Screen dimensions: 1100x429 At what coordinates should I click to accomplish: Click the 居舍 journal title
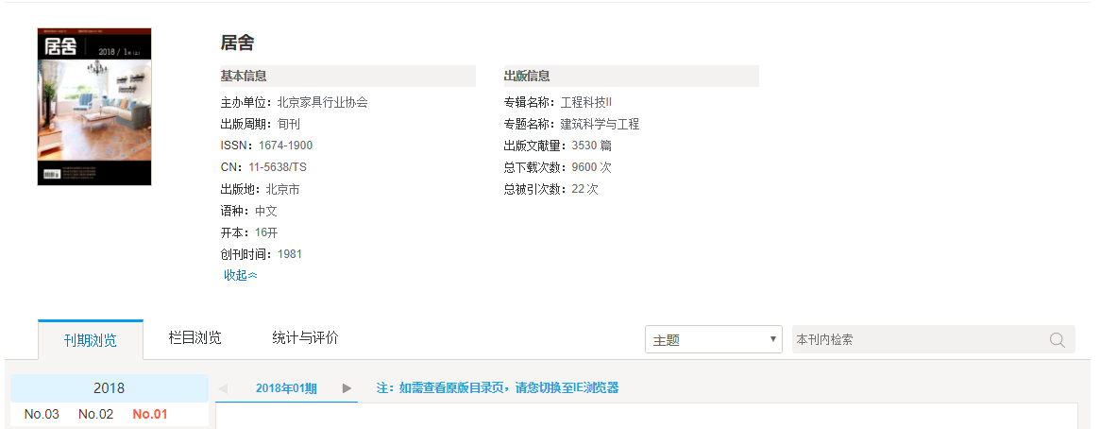[237, 43]
